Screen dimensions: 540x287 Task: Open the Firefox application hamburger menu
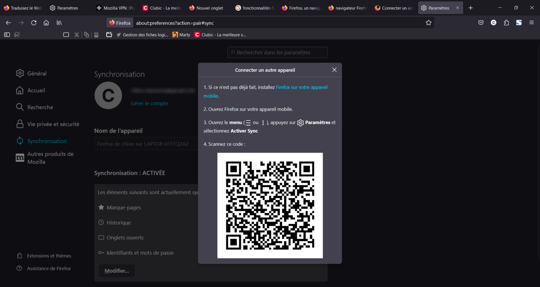531,23
